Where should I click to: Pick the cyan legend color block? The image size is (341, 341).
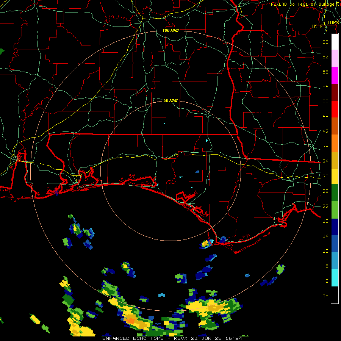point(335,278)
